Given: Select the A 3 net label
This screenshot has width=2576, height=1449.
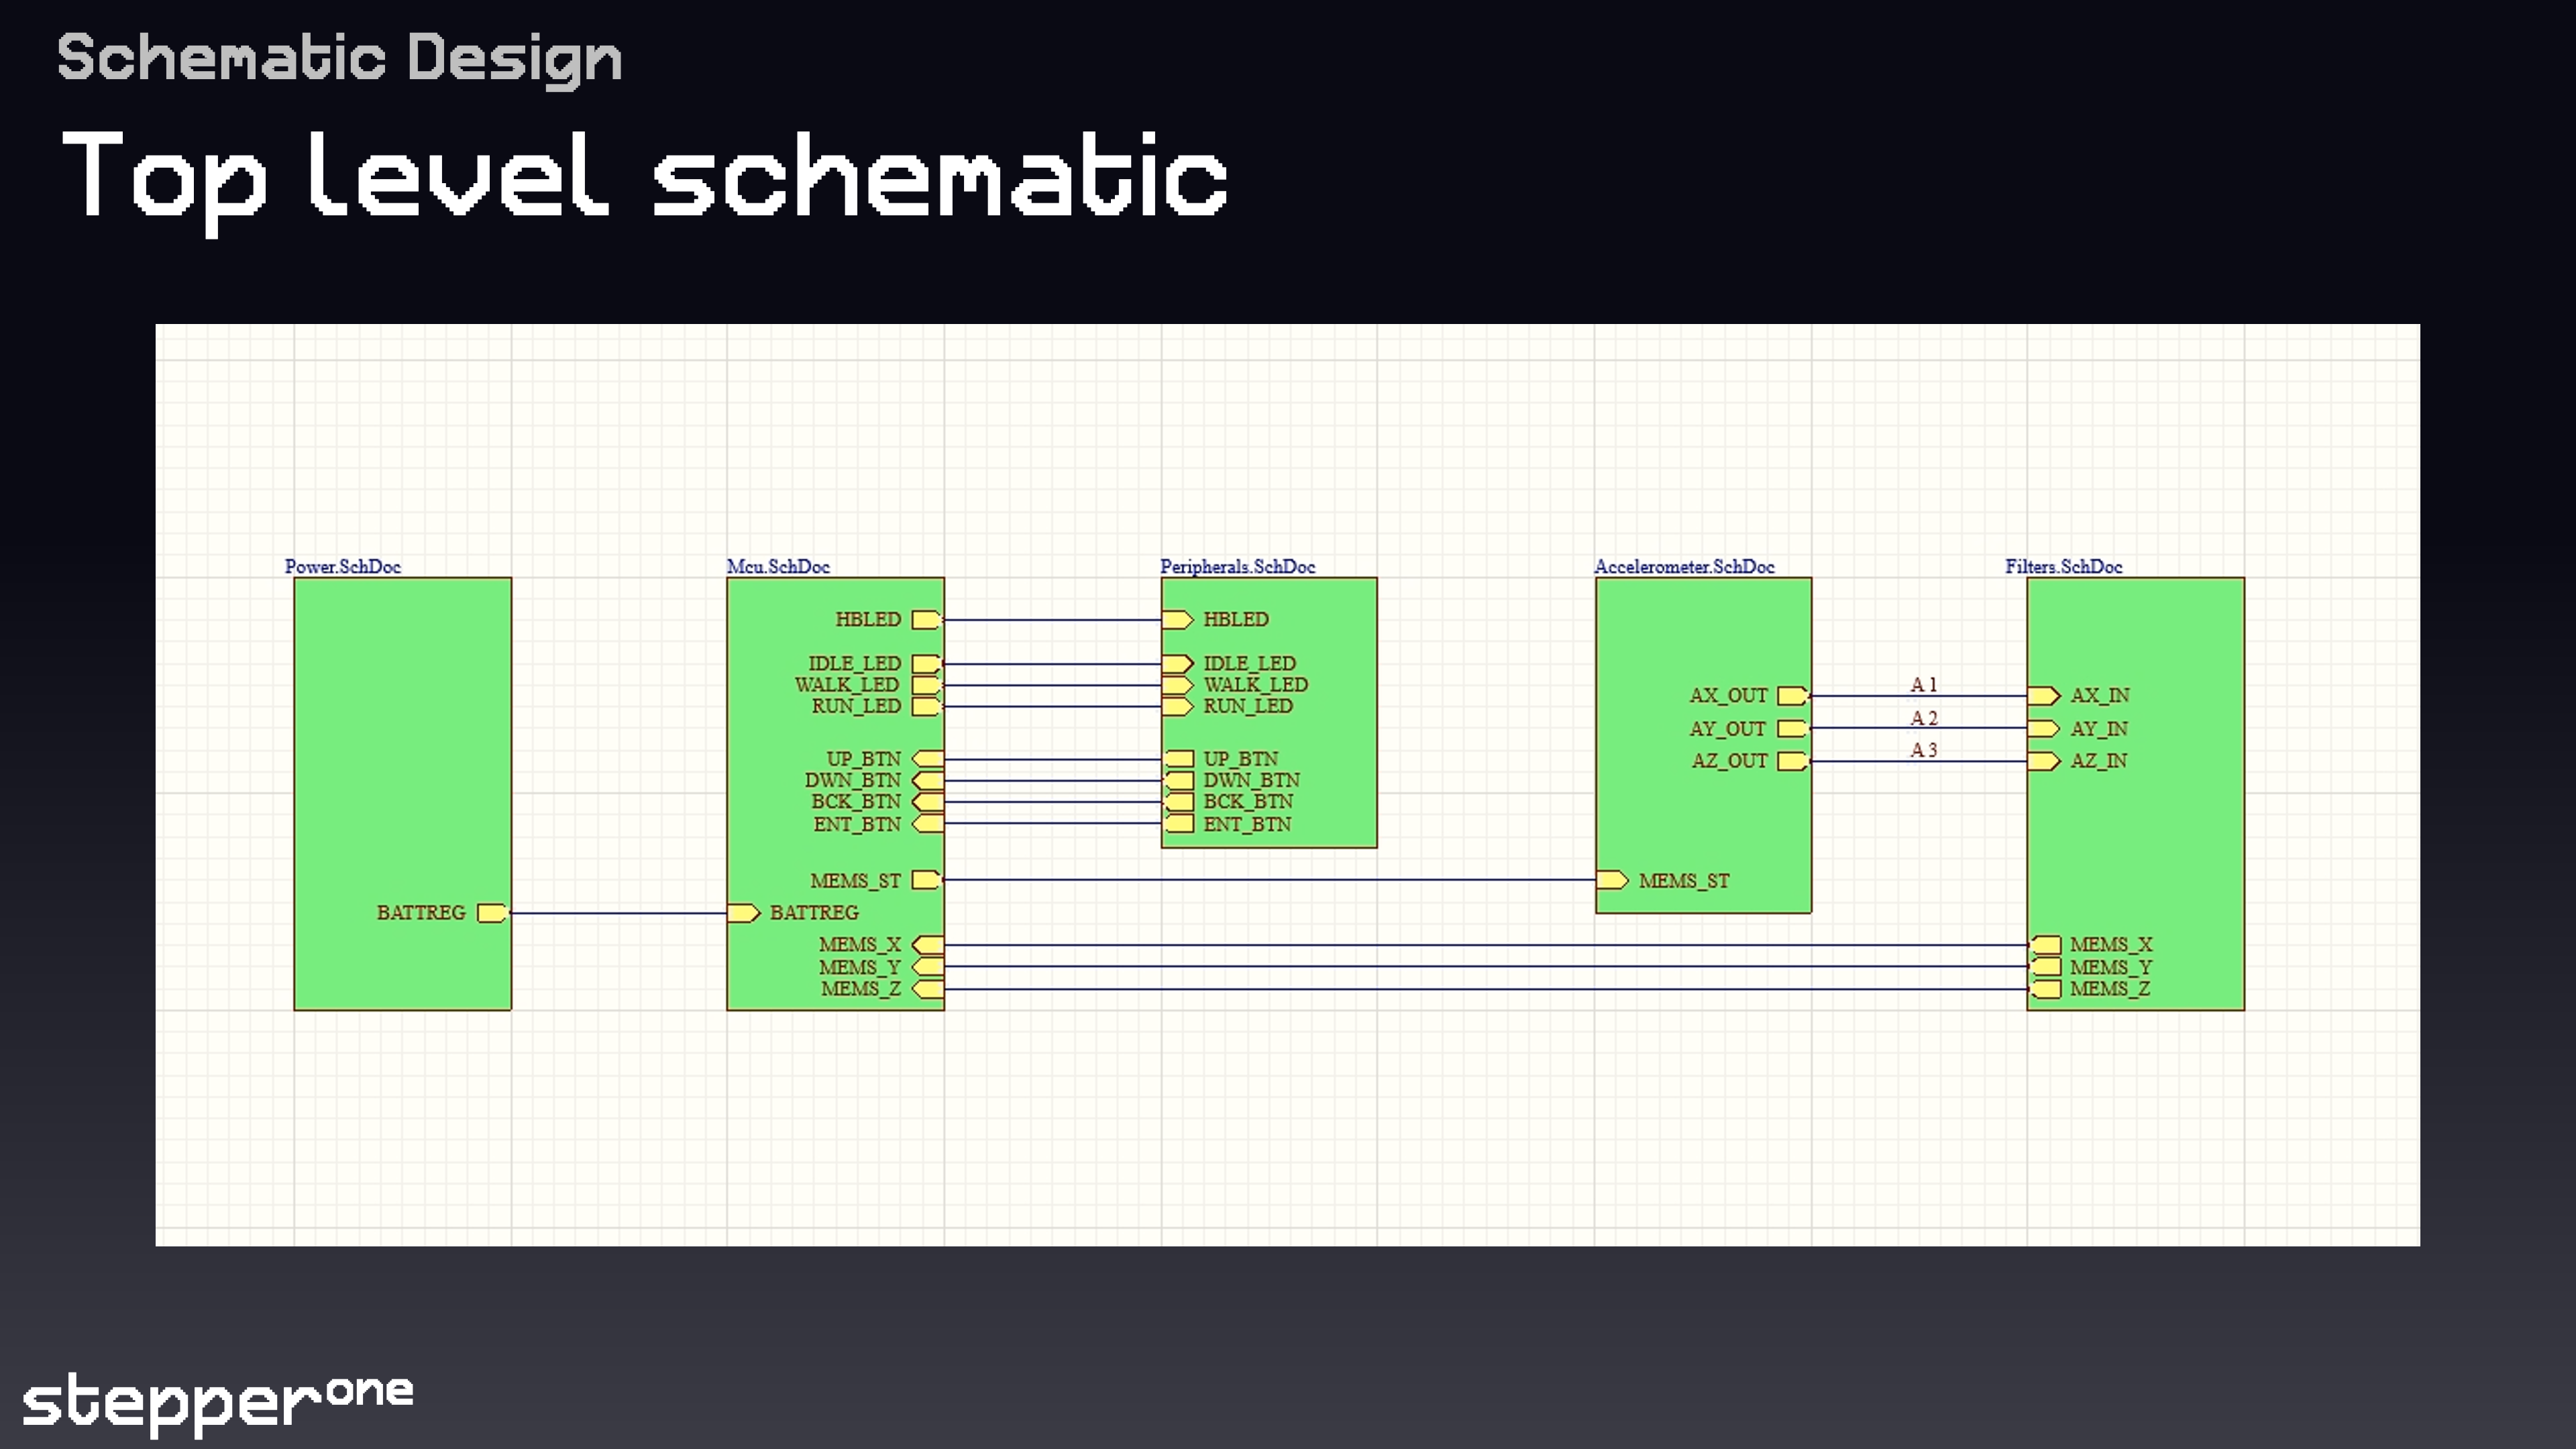Looking at the screenshot, I should (x=1923, y=750).
